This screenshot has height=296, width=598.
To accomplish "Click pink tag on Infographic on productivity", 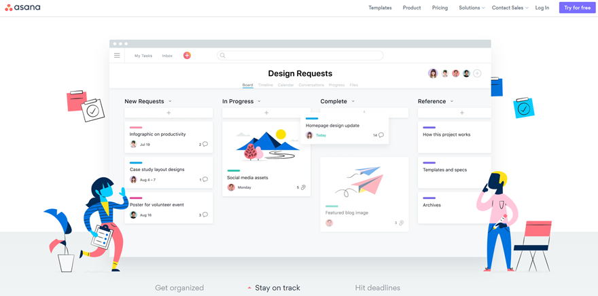I will (136, 128).
